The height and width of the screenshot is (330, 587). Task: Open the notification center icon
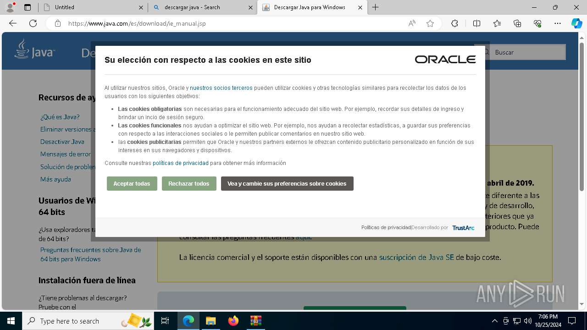pyautogui.click(x=571, y=321)
